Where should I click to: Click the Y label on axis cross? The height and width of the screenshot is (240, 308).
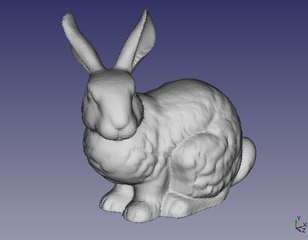click(299, 219)
